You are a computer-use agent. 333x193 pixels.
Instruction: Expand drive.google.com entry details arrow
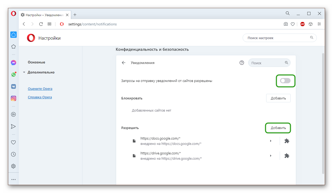271,156
